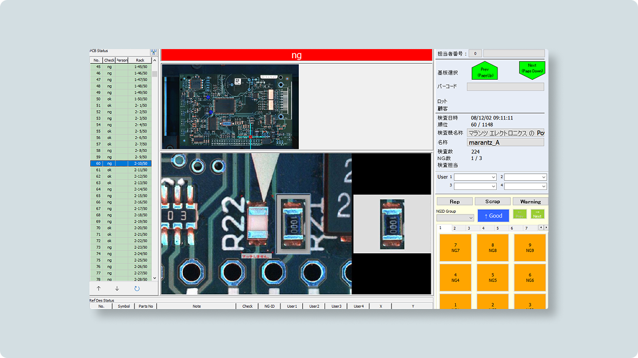The height and width of the screenshot is (358, 638).
Task: Click the icon at top-right of PCB Status
Action: 154,52
